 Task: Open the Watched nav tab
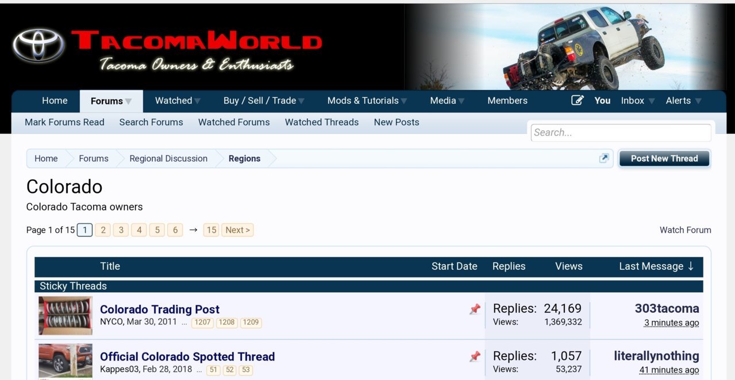point(174,100)
